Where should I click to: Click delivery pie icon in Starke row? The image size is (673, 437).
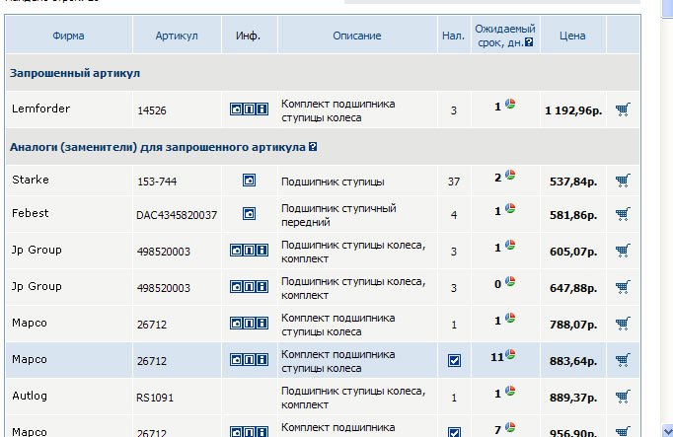tap(510, 175)
